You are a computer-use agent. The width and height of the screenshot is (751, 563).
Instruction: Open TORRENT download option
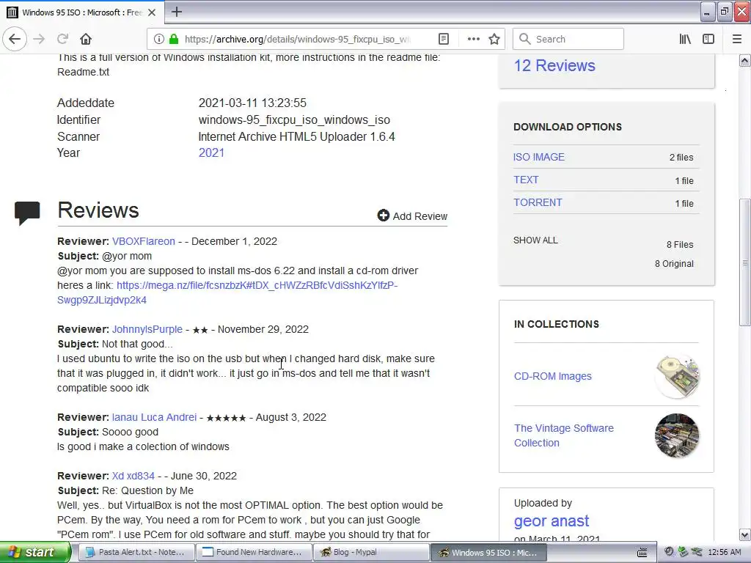pos(538,202)
